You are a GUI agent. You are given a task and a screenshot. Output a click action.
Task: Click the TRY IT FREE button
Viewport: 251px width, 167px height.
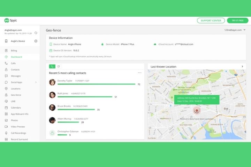tap(237, 21)
